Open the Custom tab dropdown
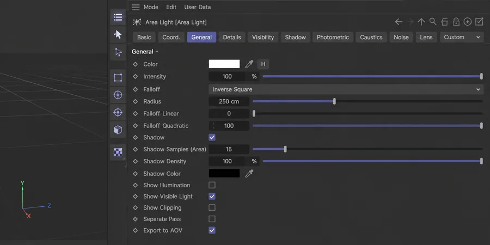Viewport: 490px width, 245px height. 462,37
